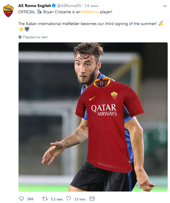Open the Bryan Cristante tweet photo
The width and height of the screenshot is (170, 203).
coord(93,117)
